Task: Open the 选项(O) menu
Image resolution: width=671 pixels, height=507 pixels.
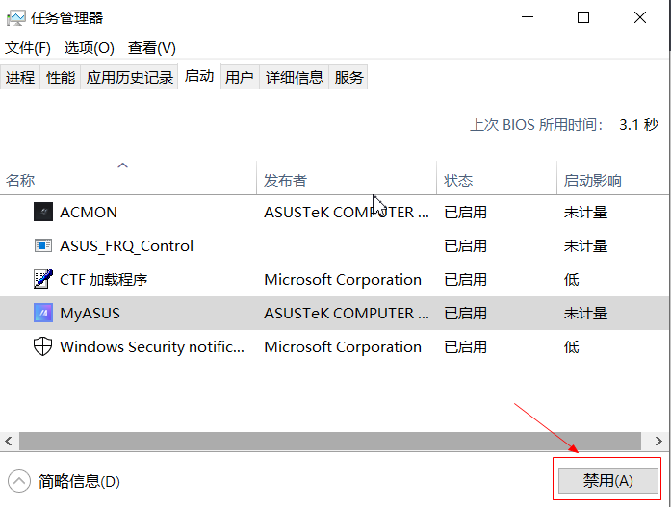Action: (x=89, y=48)
